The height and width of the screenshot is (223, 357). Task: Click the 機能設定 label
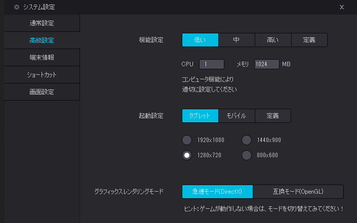(151, 40)
